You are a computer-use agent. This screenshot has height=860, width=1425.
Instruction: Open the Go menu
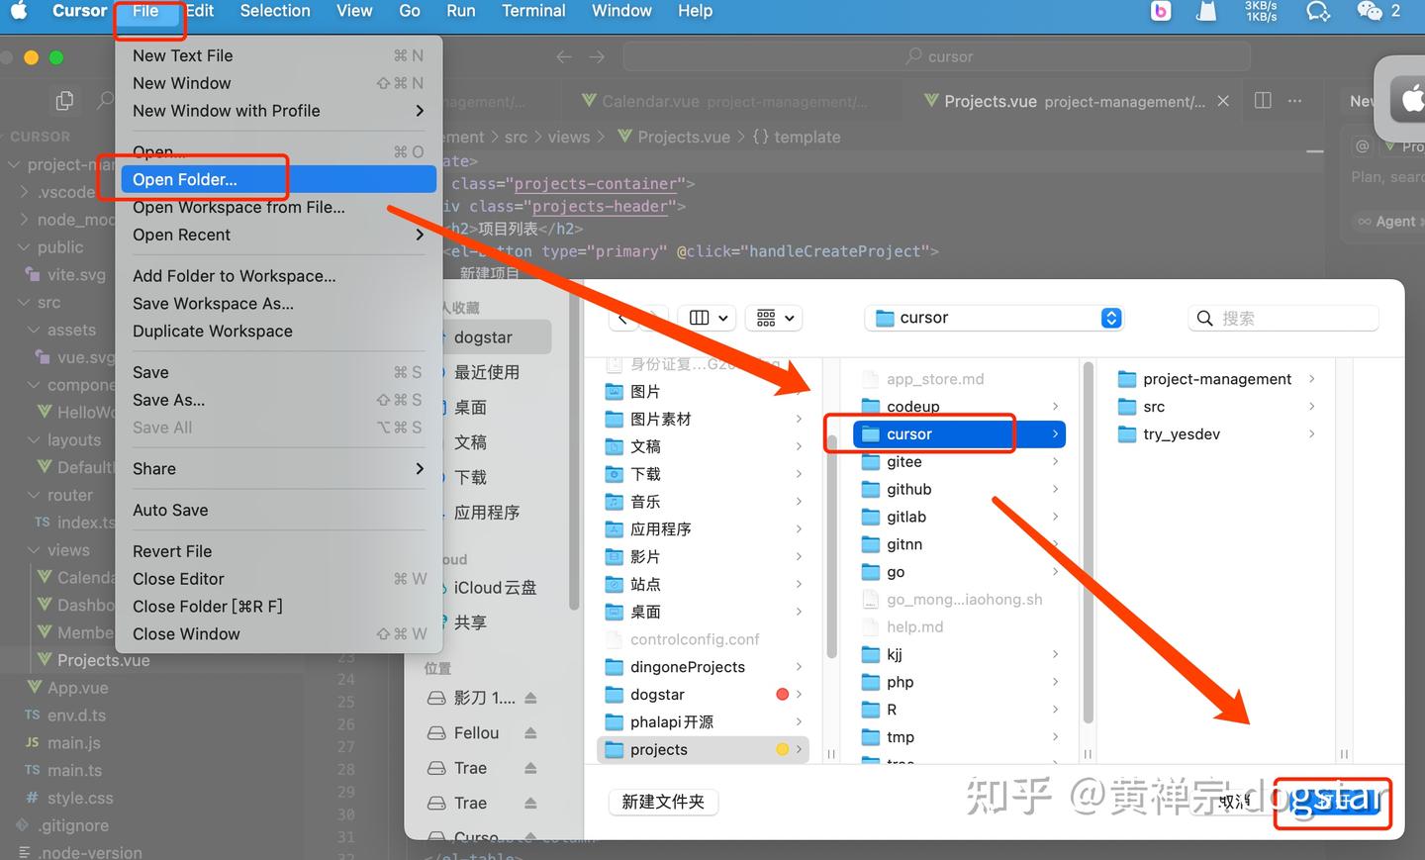tap(409, 11)
